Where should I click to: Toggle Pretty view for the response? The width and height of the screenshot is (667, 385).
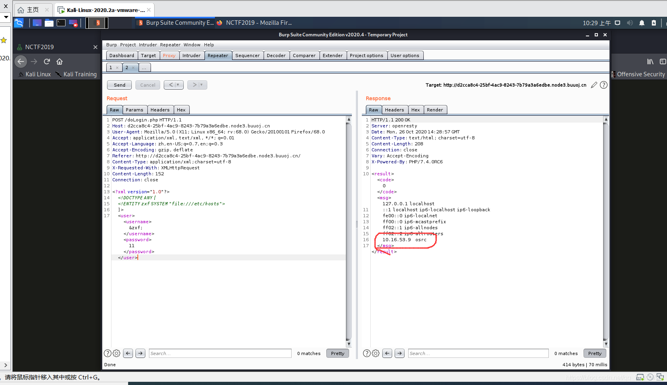coord(595,353)
